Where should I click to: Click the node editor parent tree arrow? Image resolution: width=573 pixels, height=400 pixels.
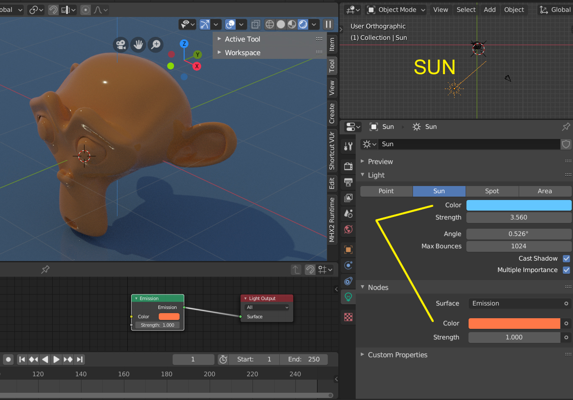(296, 269)
